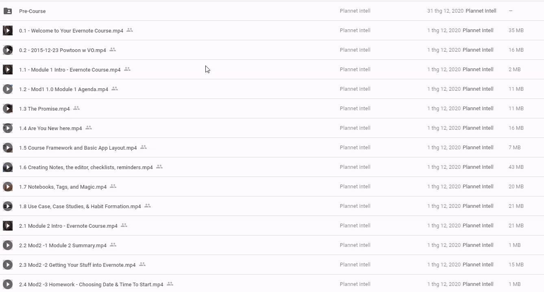Screen dimensions: 544x292
Task: Select 1.1 - Module 1 Intro file
Action: coord(70,70)
